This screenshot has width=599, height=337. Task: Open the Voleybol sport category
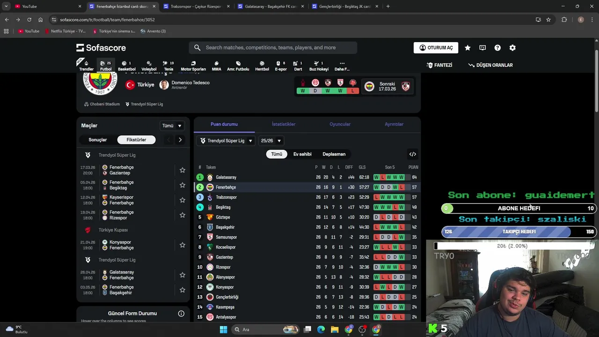coord(149,66)
